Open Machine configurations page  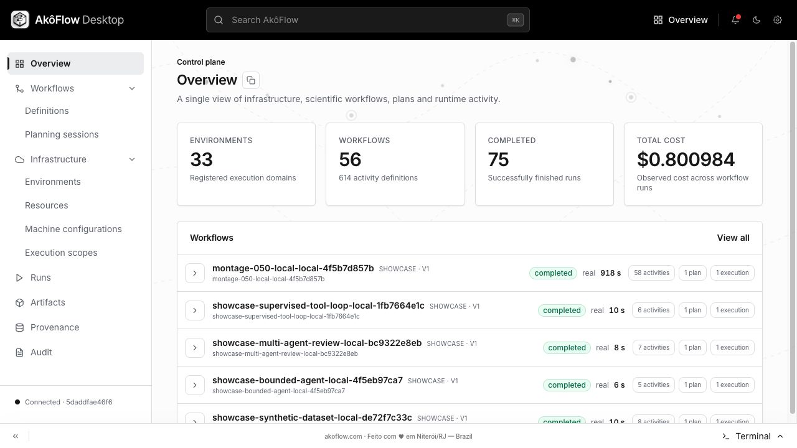73,229
